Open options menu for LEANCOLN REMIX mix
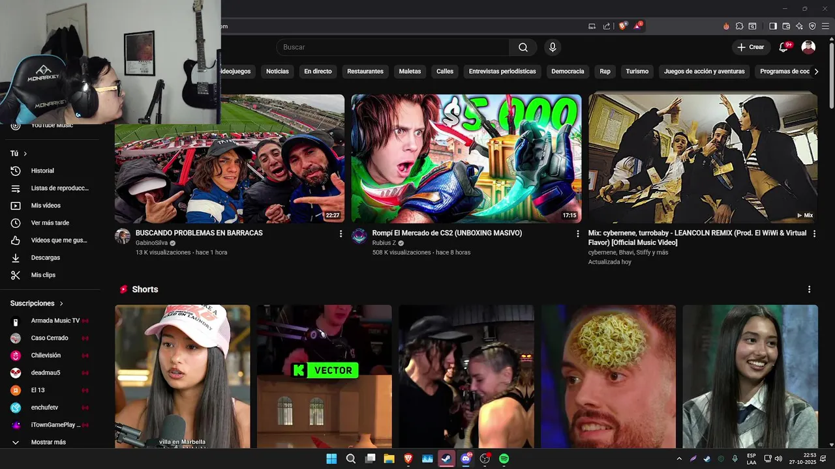This screenshot has width=835, height=469. tap(814, 233)
